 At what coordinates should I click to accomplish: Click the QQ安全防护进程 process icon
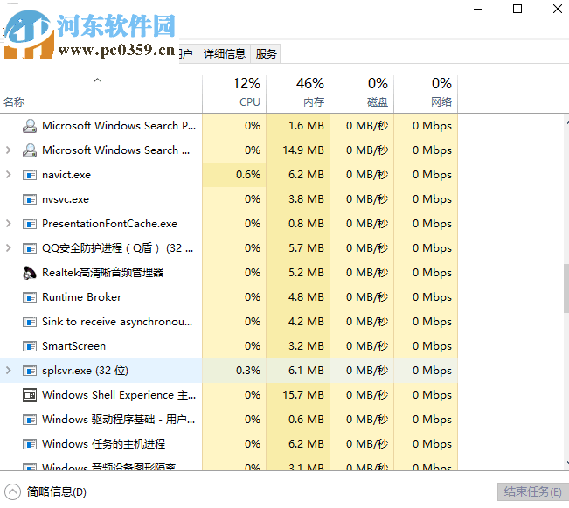coord(30,248)
